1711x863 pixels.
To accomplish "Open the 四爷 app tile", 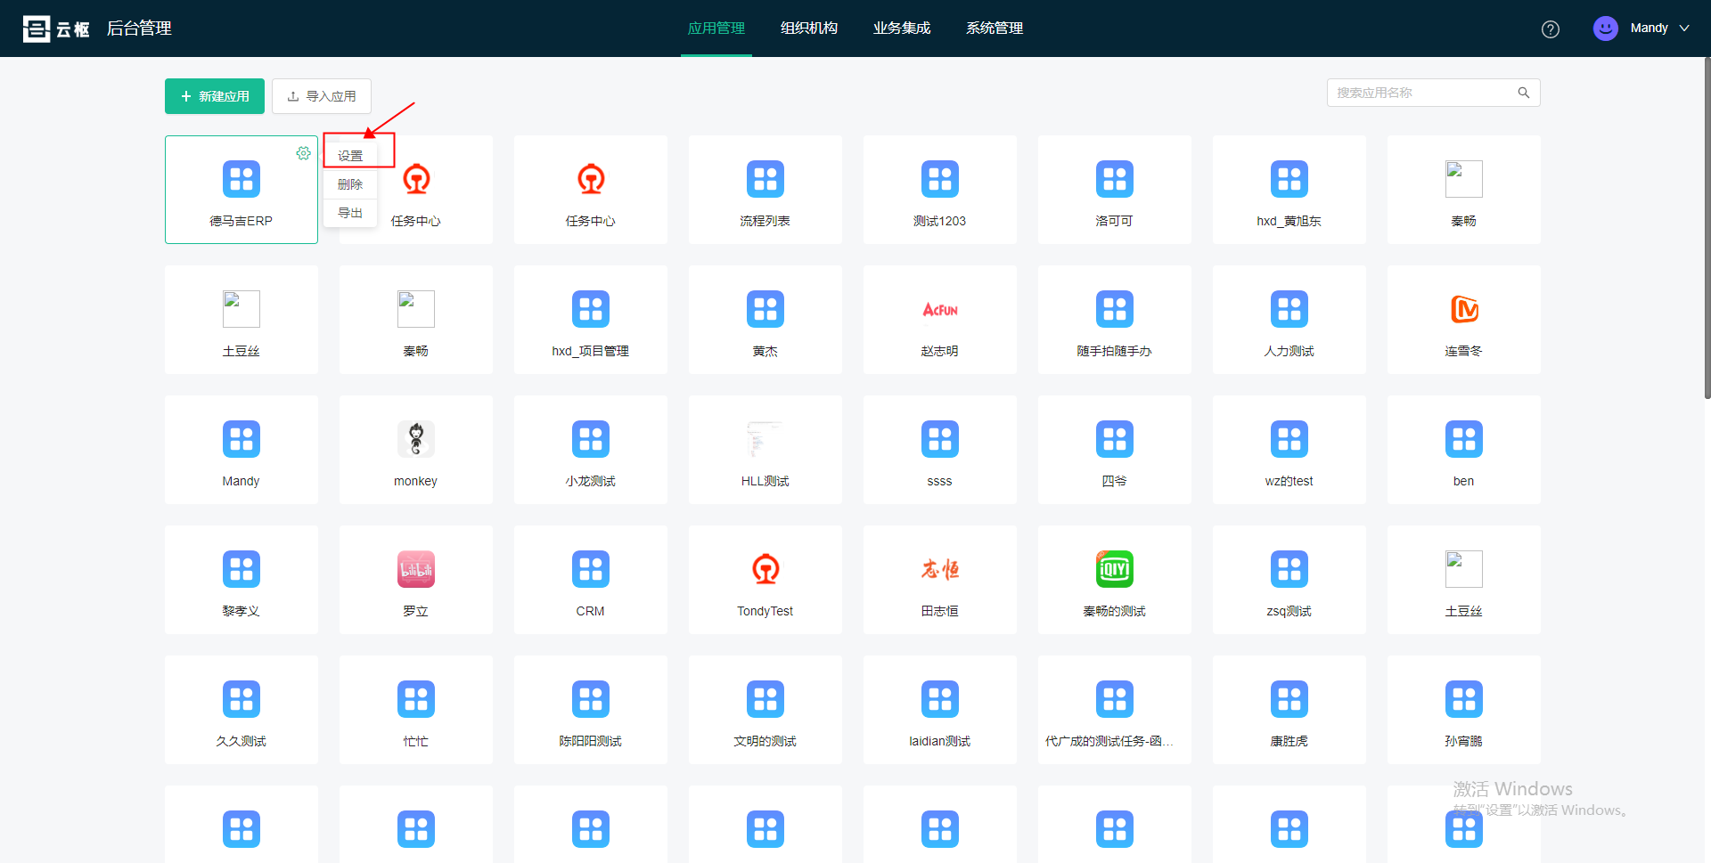I will tap(1115, 450).
